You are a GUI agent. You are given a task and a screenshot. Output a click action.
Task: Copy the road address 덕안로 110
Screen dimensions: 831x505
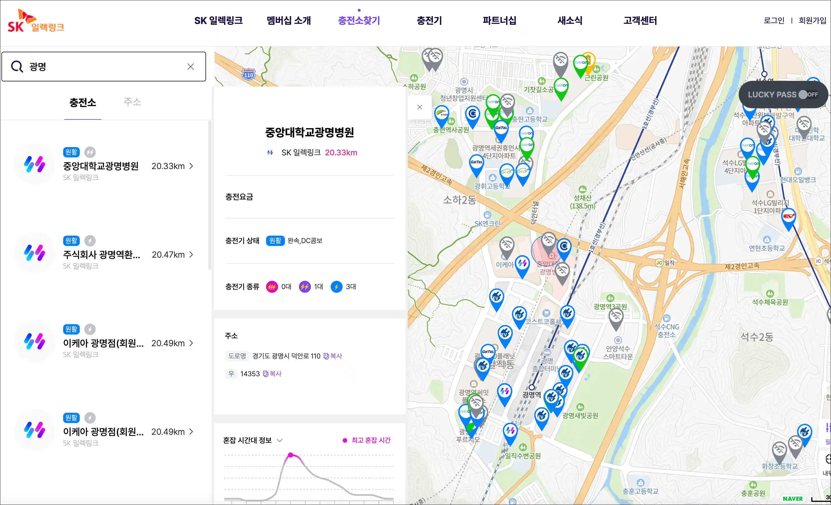pyautogui.click(x=333, y=356)
